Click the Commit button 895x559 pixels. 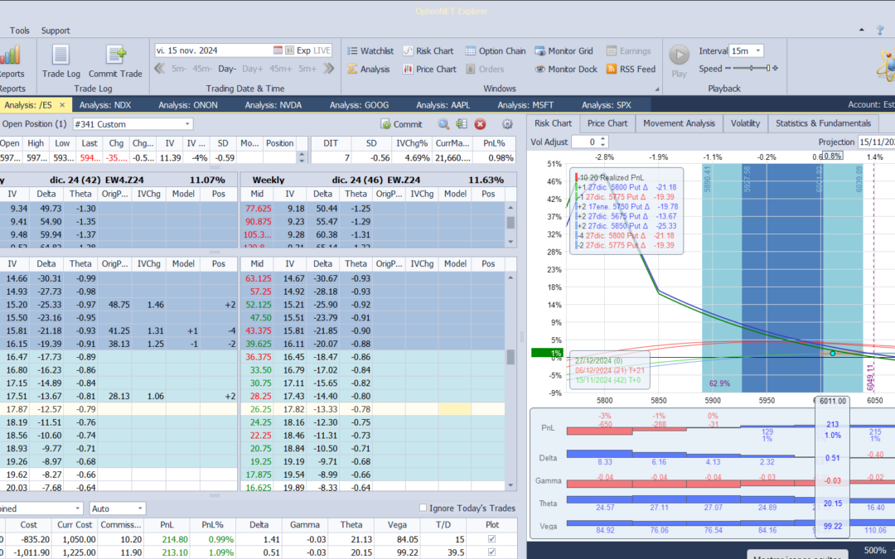(402, 124)
